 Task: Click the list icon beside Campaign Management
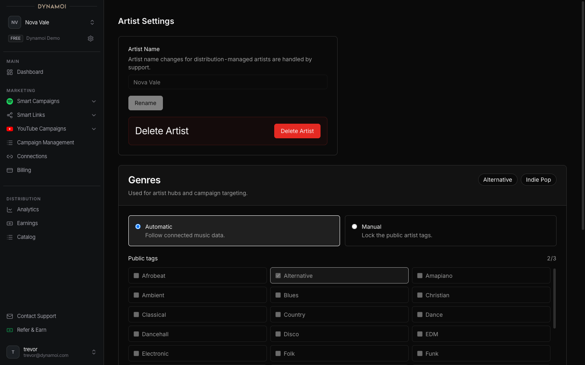click(10, 143)
